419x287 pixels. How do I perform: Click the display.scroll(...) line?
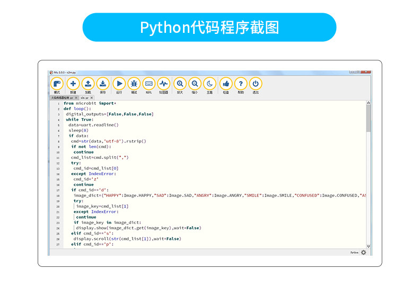[x=127, y=239]
